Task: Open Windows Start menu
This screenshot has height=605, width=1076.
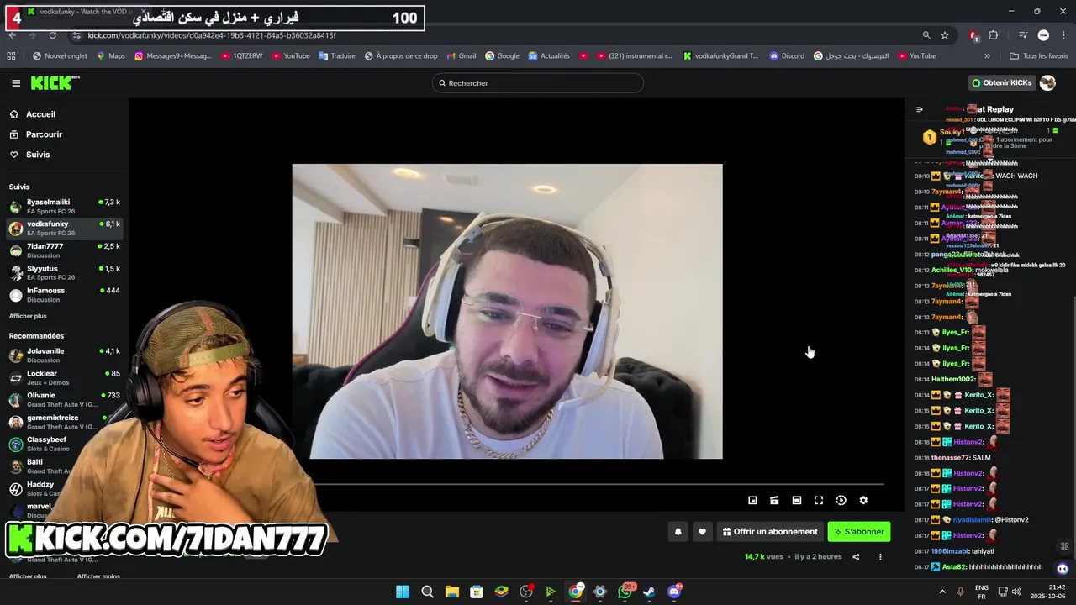Action: [x=403, y=592]
